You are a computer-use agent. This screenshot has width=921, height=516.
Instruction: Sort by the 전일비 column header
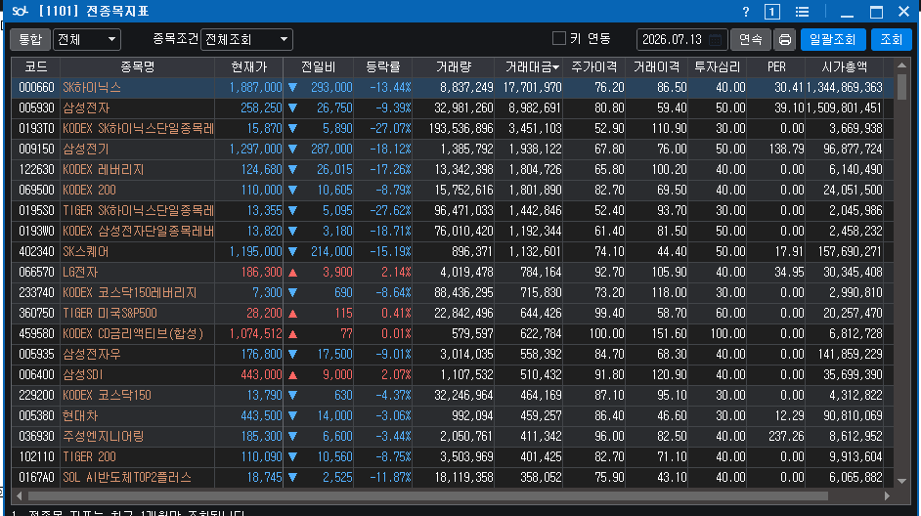tap(319, 66)
